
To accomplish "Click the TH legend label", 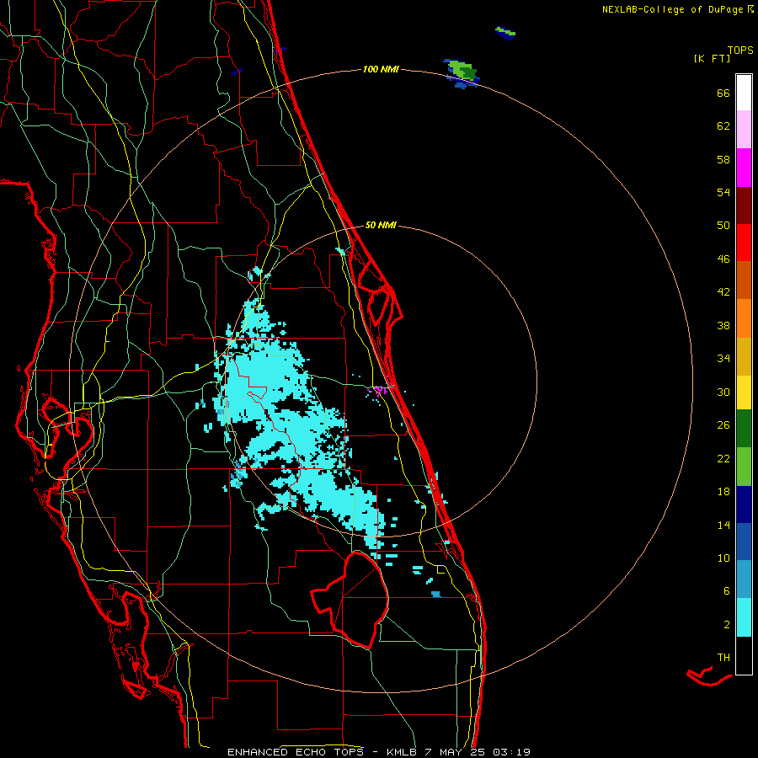I will tap(723, 658).
